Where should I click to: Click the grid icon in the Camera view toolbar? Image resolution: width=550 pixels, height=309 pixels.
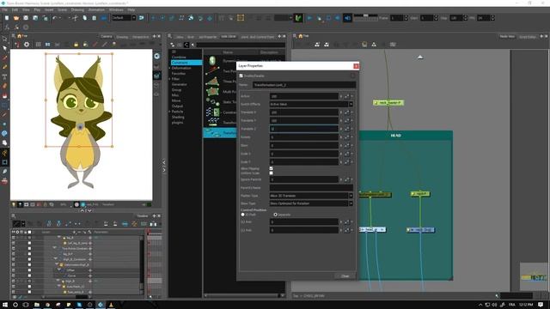38,45
